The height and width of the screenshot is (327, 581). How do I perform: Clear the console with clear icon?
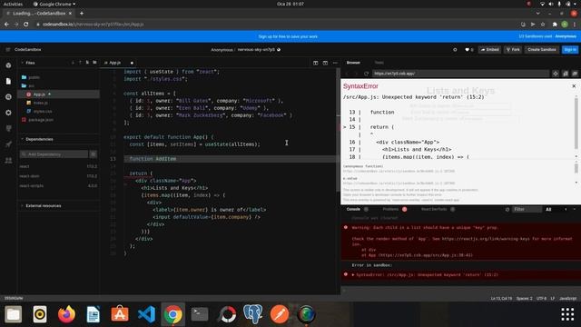[x=507, y=210]
